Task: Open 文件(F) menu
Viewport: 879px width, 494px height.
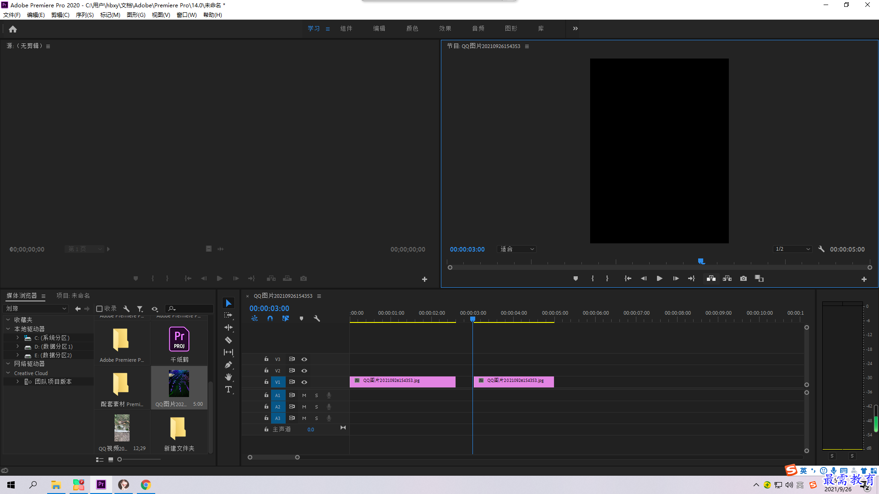Action: (12, 15)
